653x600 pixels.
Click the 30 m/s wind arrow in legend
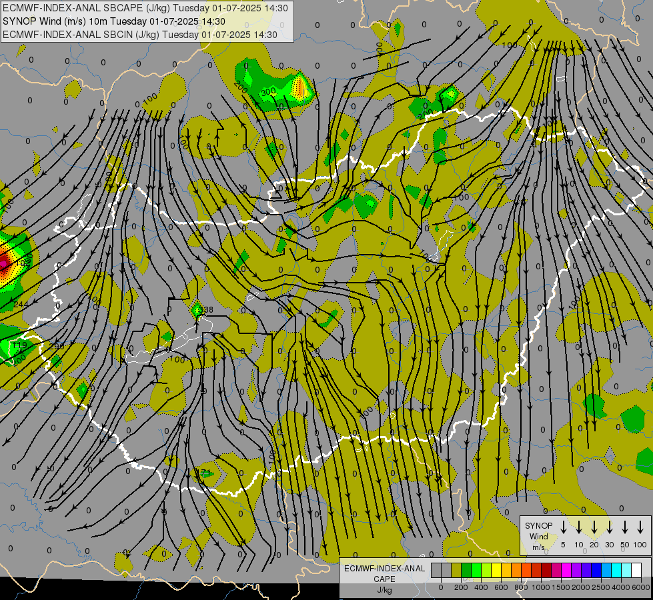point(609,527)
